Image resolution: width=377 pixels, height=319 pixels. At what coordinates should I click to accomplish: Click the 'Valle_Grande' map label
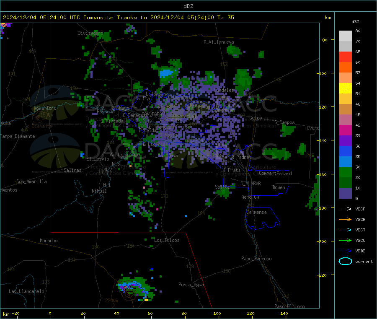pos(124,155)
